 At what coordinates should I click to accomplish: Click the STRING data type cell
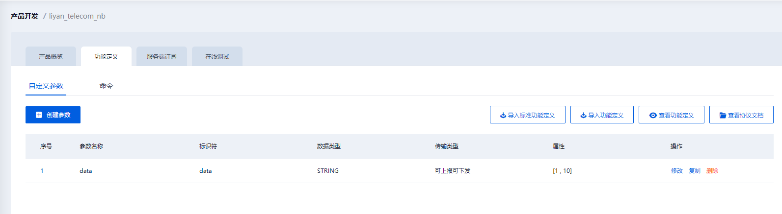(328, 171)
